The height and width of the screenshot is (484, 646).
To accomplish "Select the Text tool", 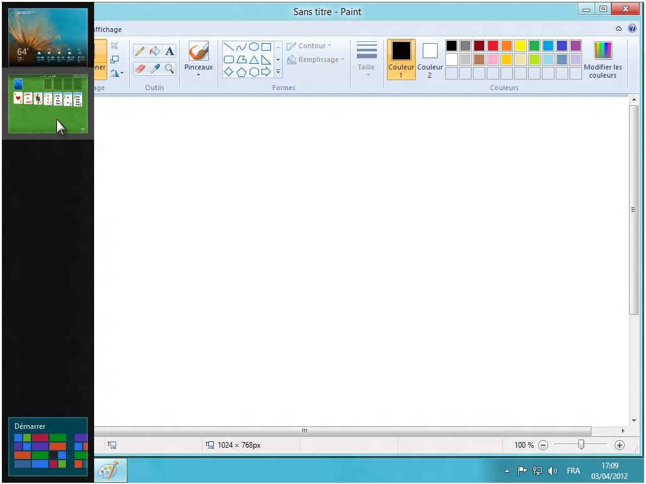I will click(169, 51).
